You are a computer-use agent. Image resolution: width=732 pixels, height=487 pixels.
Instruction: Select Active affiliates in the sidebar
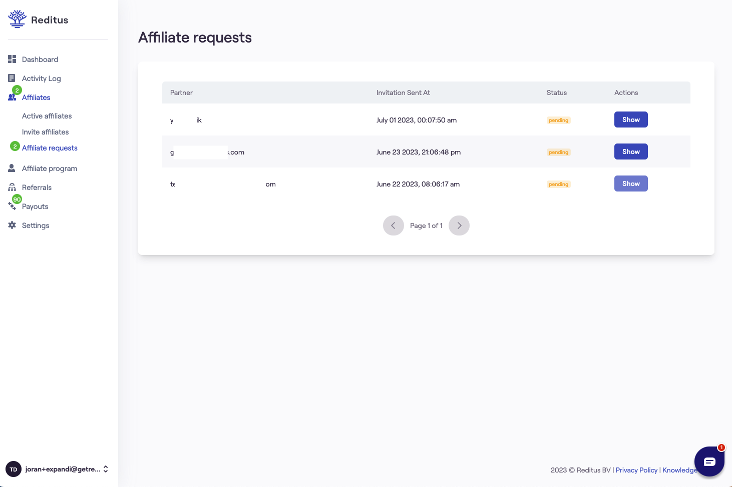point(47,115)
